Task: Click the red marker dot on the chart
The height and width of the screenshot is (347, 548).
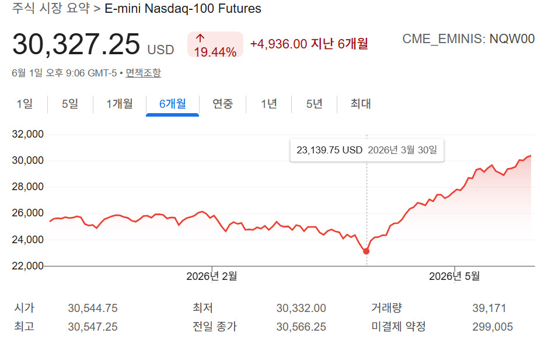Action: (366, 251)
